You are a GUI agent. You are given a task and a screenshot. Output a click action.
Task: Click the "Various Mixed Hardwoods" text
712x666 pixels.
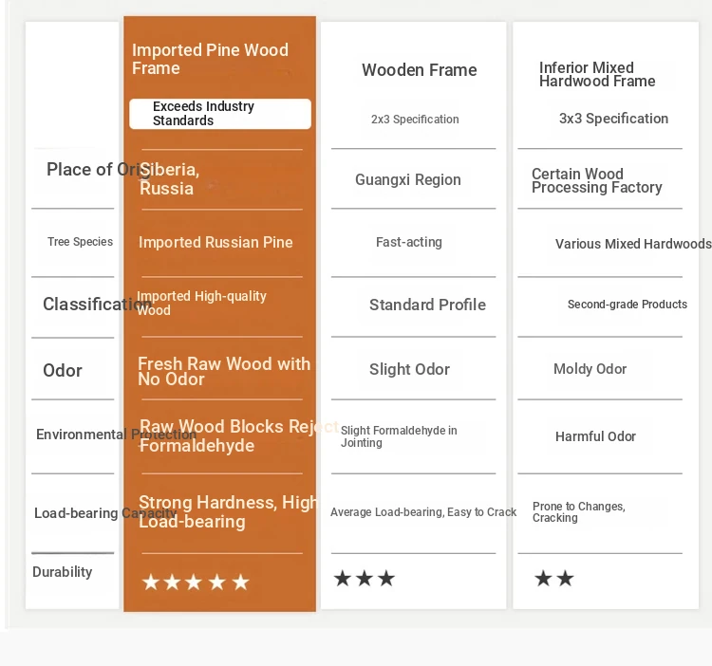(633, 244)
